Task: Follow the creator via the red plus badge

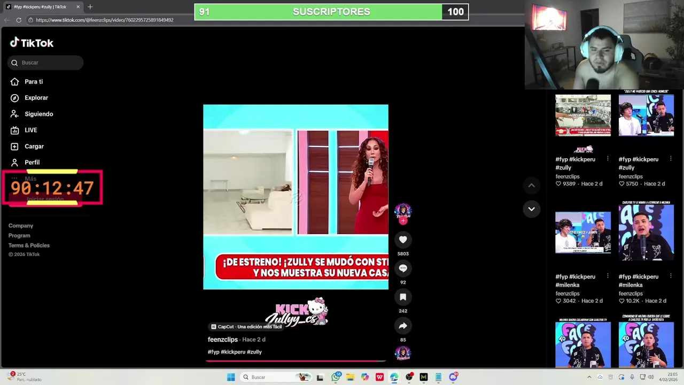Action: point(403,220)
